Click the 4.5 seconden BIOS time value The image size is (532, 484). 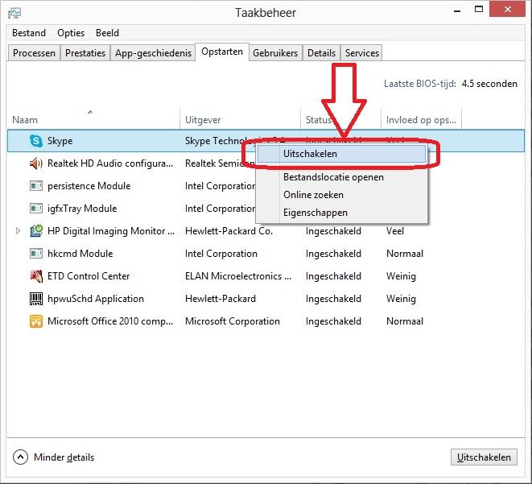[x=489, y=84]
